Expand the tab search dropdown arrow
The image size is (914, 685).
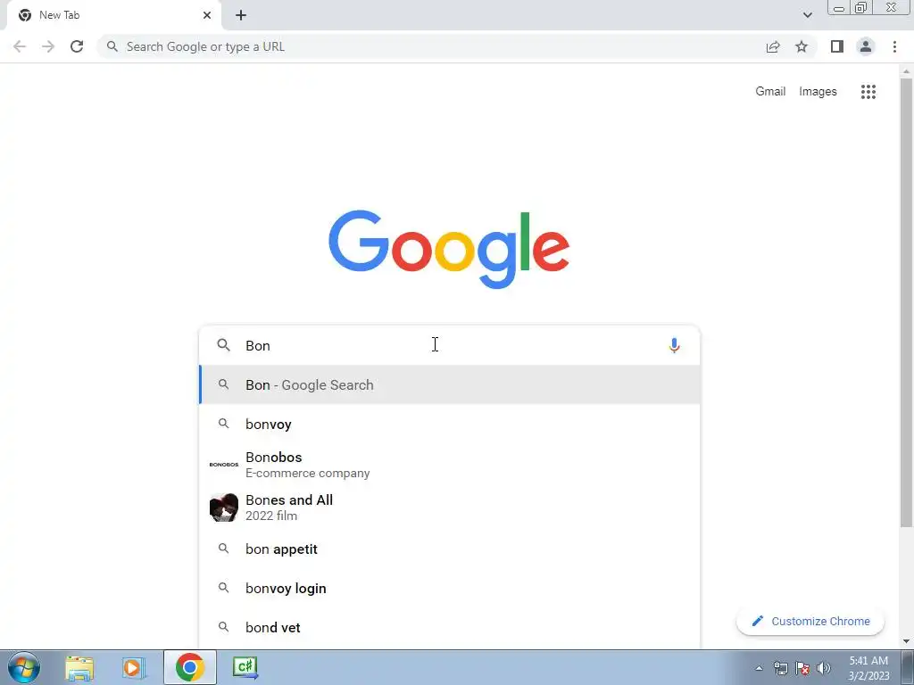pos(807,15)
